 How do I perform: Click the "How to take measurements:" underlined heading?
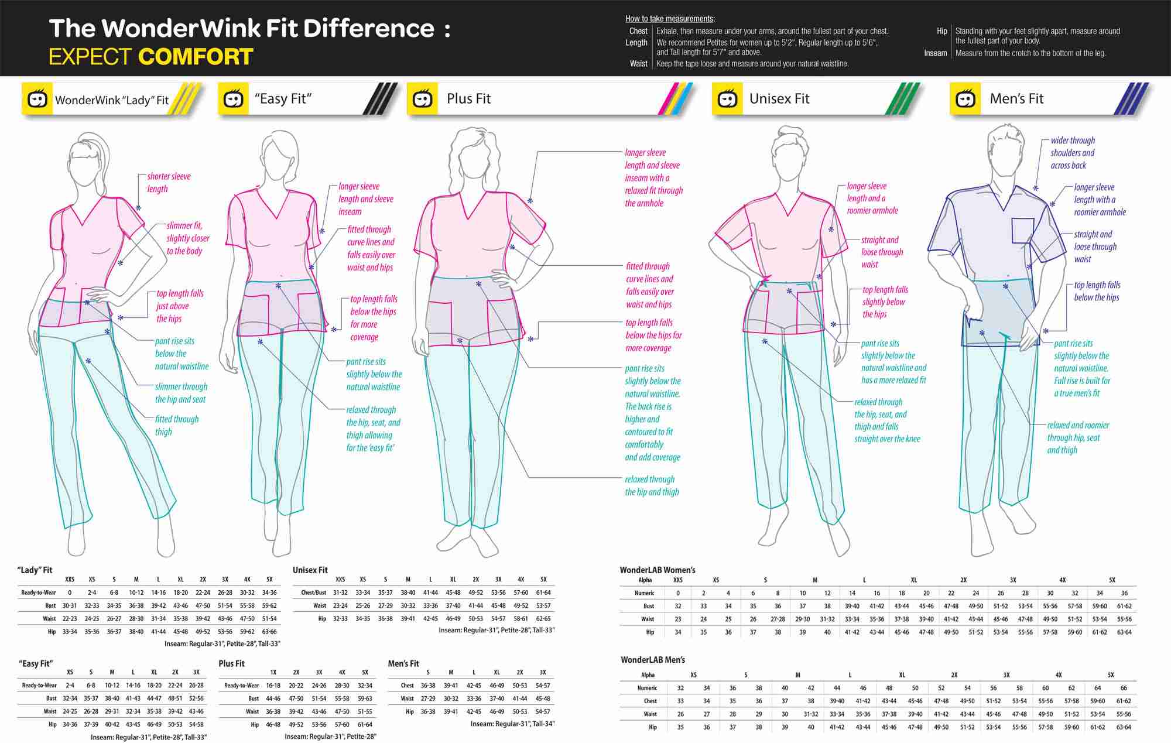[670, 19]
